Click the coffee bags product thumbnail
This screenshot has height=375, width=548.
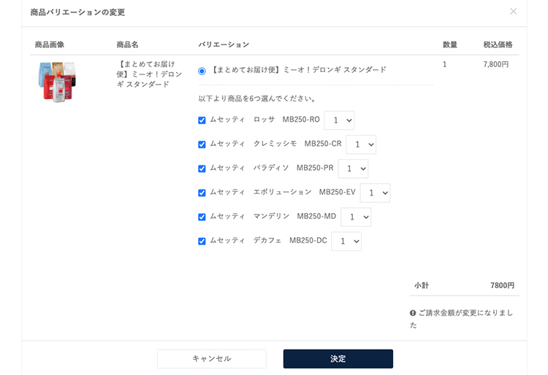[57, 82]
